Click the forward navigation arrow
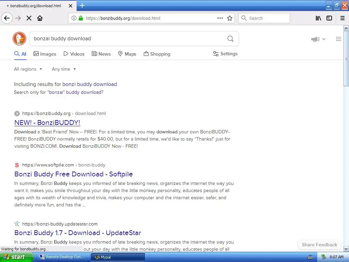The width and height of the screenshot is (349, 262). point(18,18)
